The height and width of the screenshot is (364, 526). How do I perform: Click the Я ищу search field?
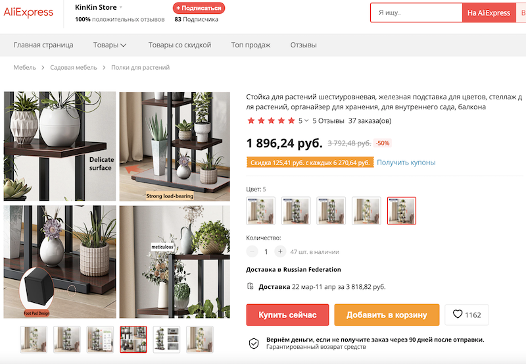[x=417, y=13]
